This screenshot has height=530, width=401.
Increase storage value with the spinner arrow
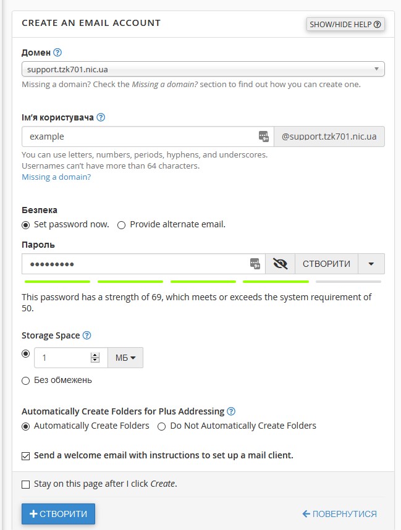coord(95,355)
